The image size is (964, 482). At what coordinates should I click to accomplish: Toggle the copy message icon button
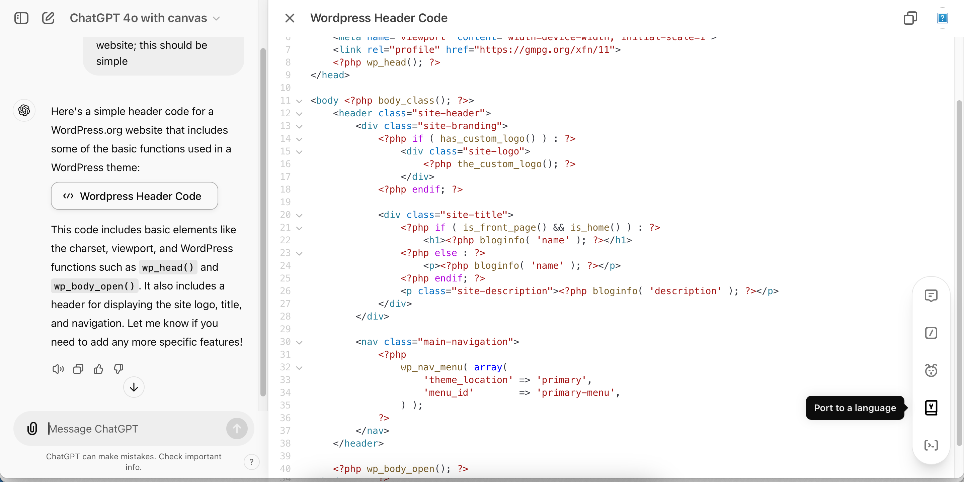click(78, 369)
